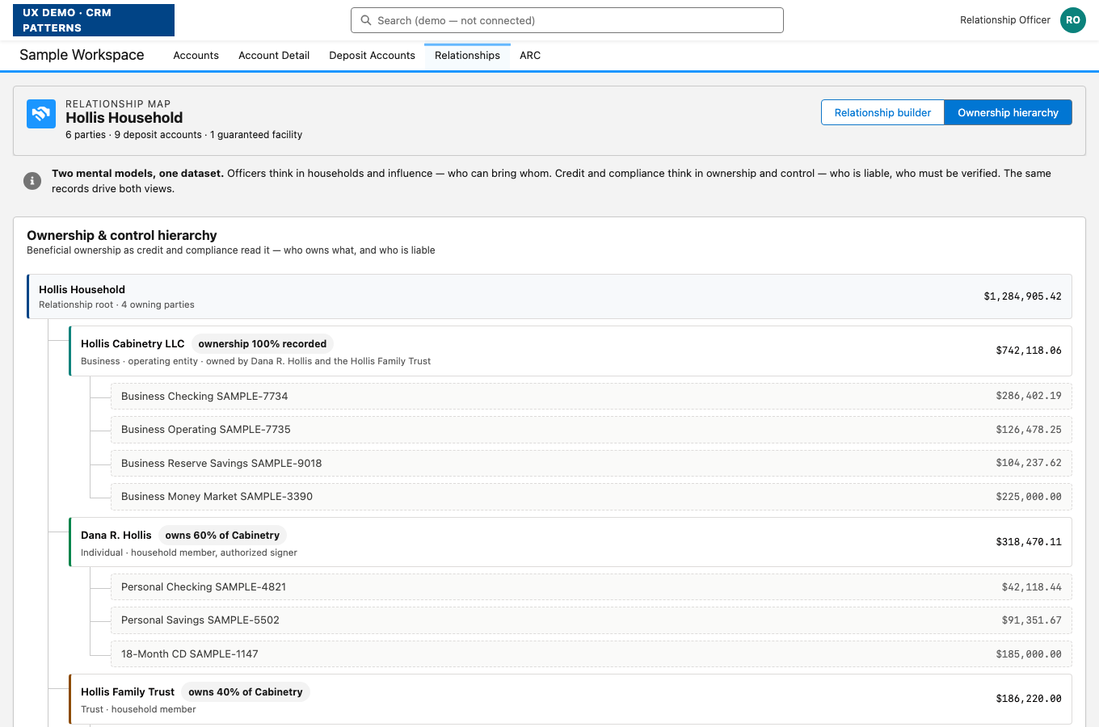
Task: Select the Ownership hierarchy view
Action: click(1008, 112)
